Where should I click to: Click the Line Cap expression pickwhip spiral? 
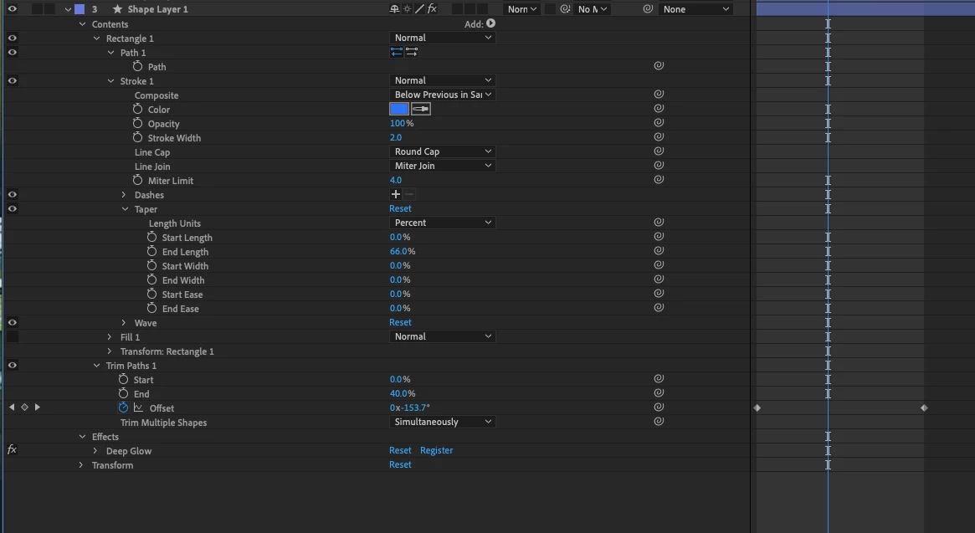pyautogui.click(x=659, y=151)
